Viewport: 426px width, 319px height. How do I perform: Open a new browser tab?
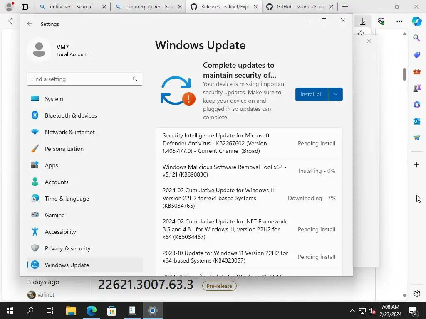point(345,7)
